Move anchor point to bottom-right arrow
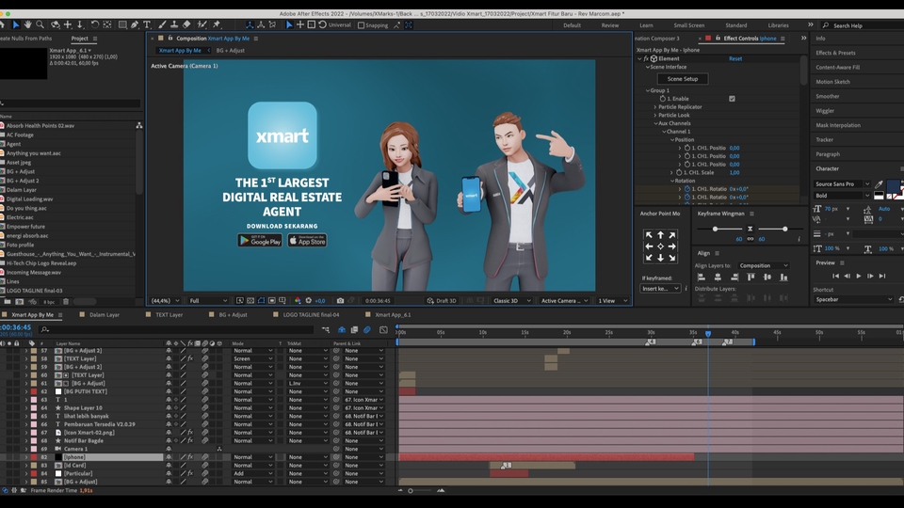Screen dimensions: 904x508 pyautogui.click(x=672, y=258)
